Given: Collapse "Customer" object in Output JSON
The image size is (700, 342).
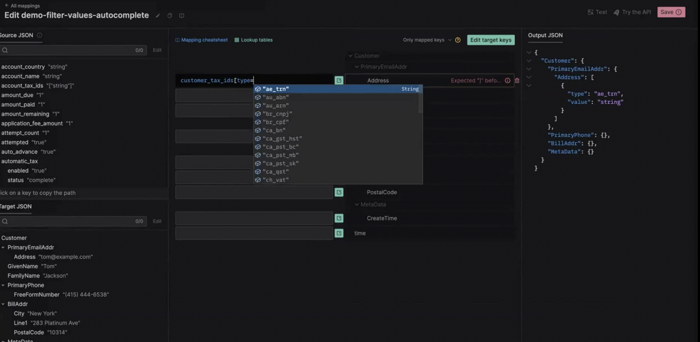Looking at the screenshot, I should (529, 61).
